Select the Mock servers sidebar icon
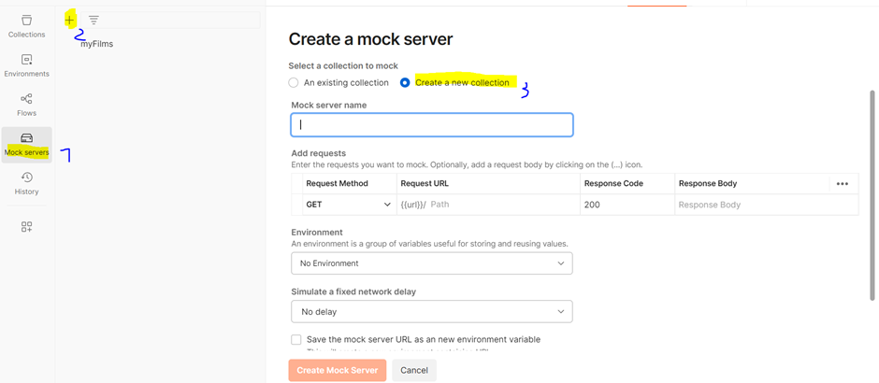The image size is (879, 383). [26, 144]
